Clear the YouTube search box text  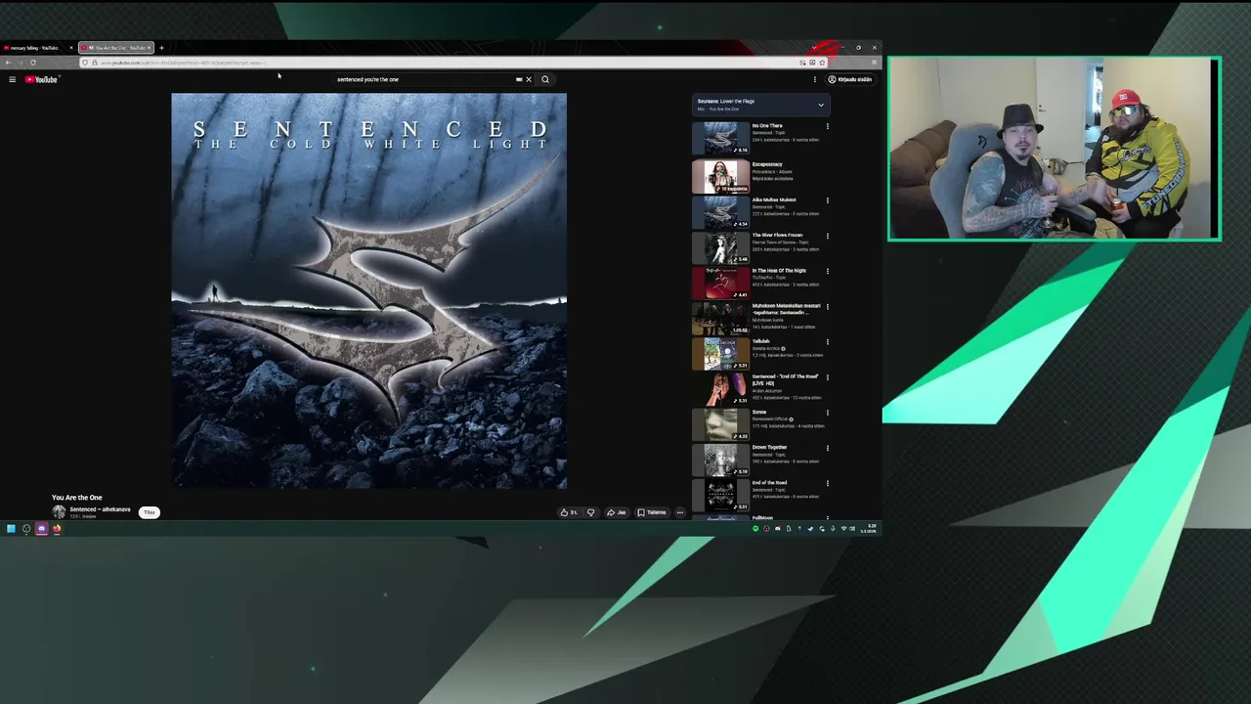click(529, 79)
